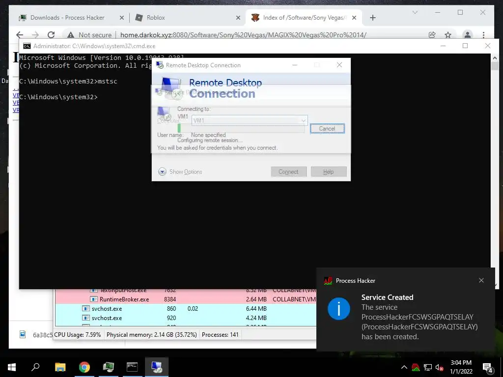Open taskbar Search
The image size is (503, 377).
(35, 367)
